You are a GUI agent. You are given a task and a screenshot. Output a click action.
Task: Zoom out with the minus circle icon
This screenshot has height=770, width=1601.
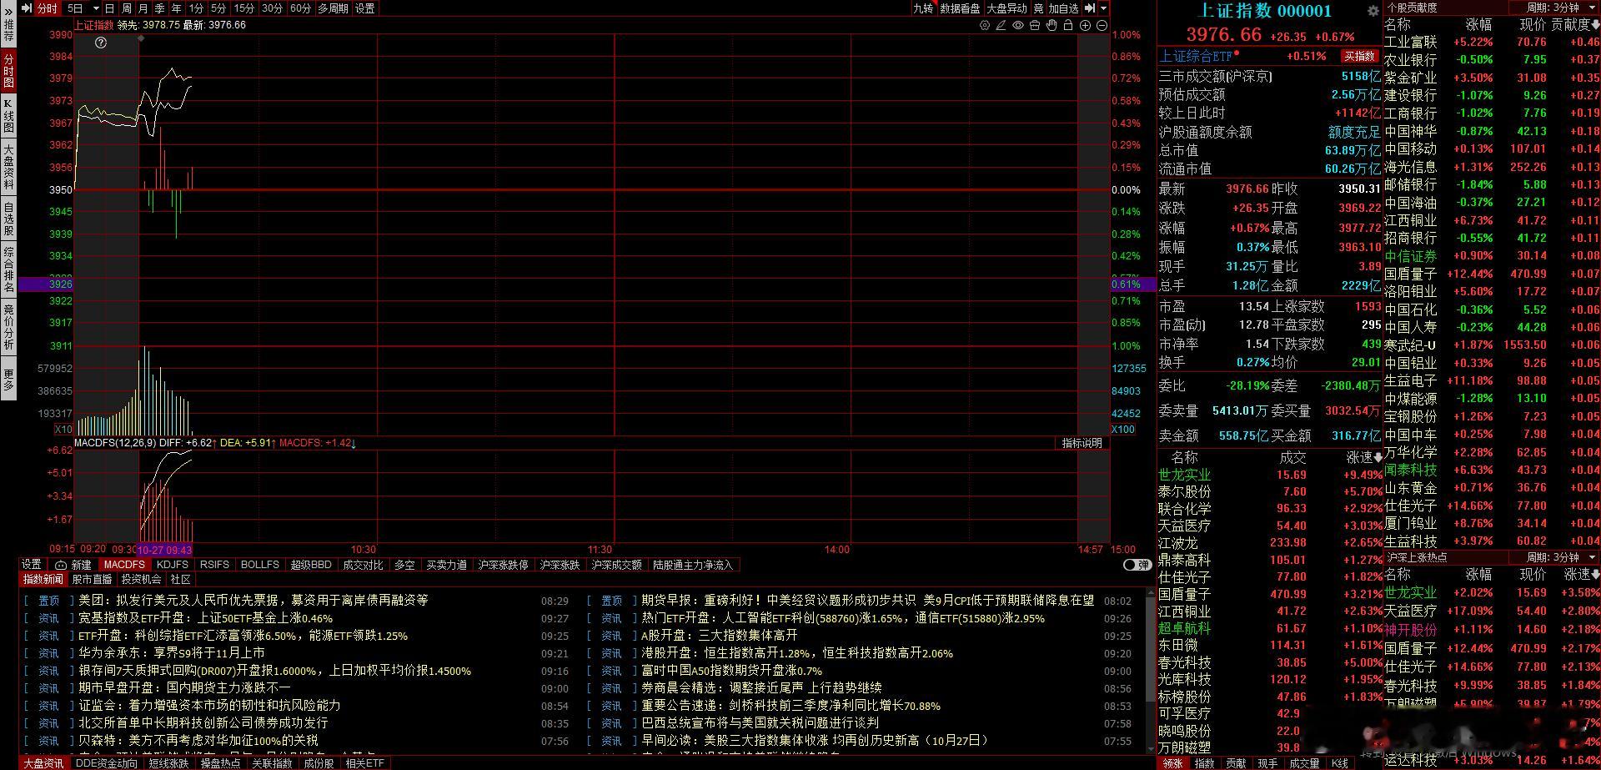1102,25
